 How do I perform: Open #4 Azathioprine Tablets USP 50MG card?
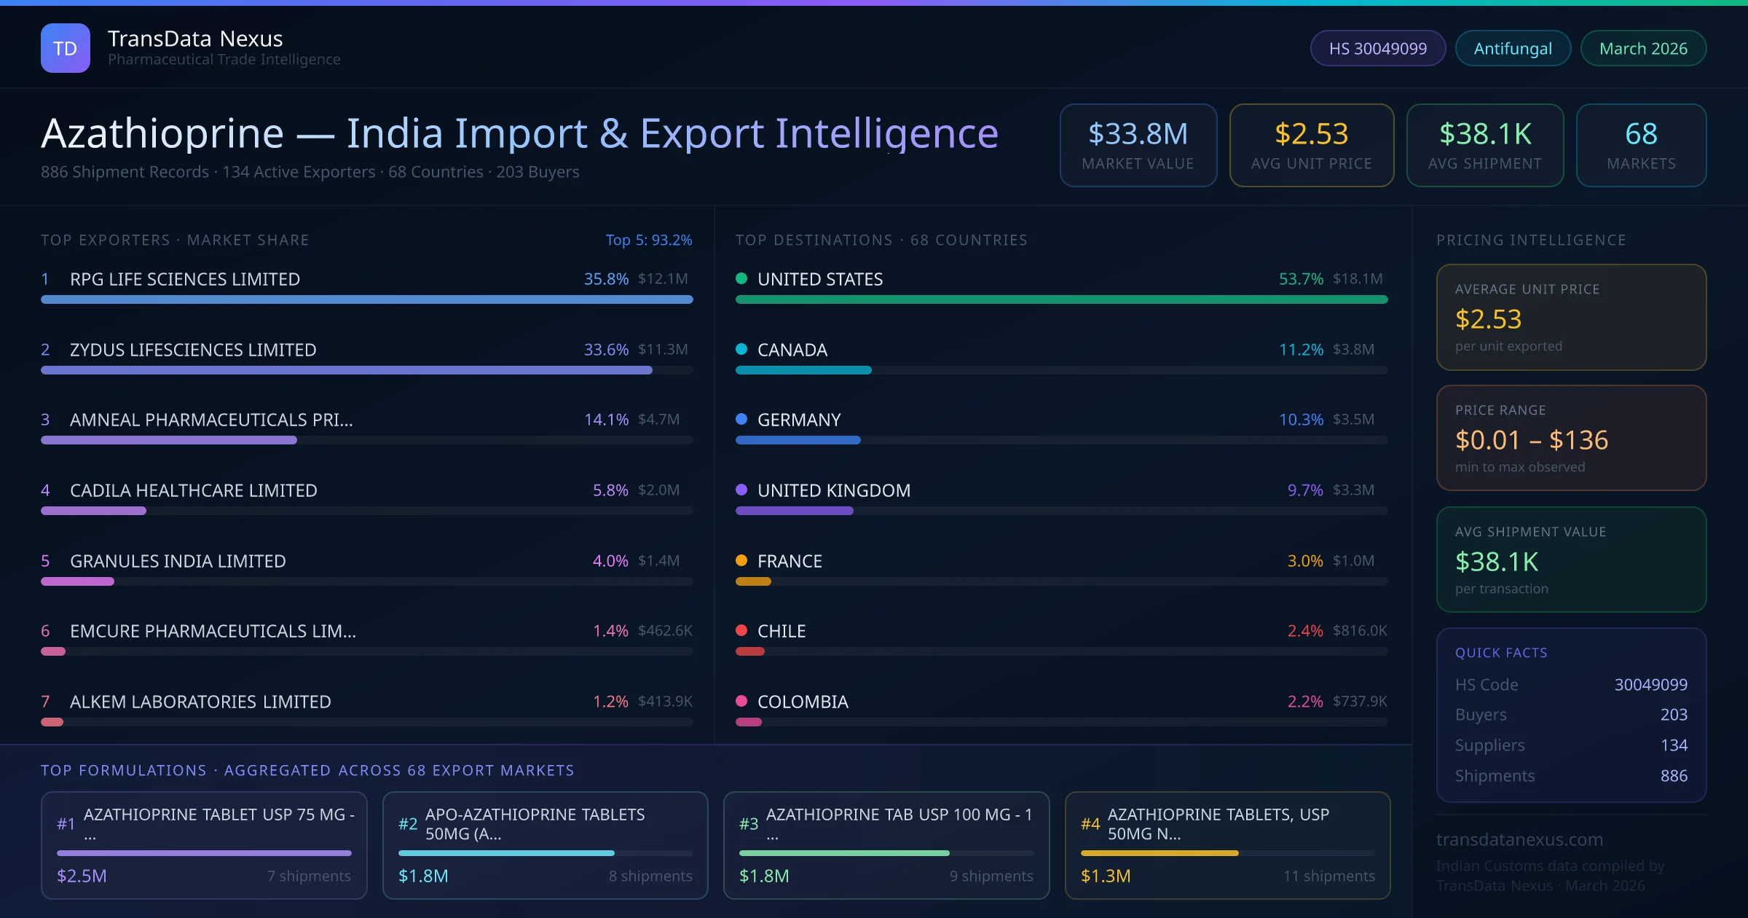click(x=1227, y=845)
